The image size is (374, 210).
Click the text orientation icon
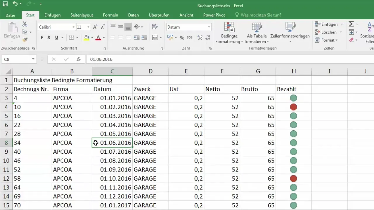(x=136, y=27)
